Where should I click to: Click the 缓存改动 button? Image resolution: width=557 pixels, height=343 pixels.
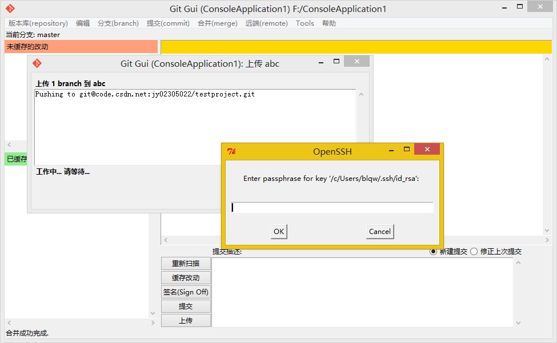(x=186, y=278)
